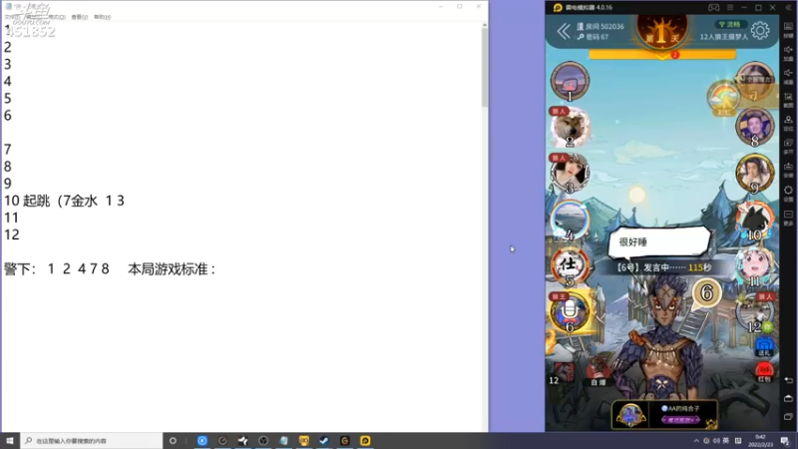Open emulator more (更多) sidebar icon
The height and width of the screenshot is (449, 798).
(788, 218)
